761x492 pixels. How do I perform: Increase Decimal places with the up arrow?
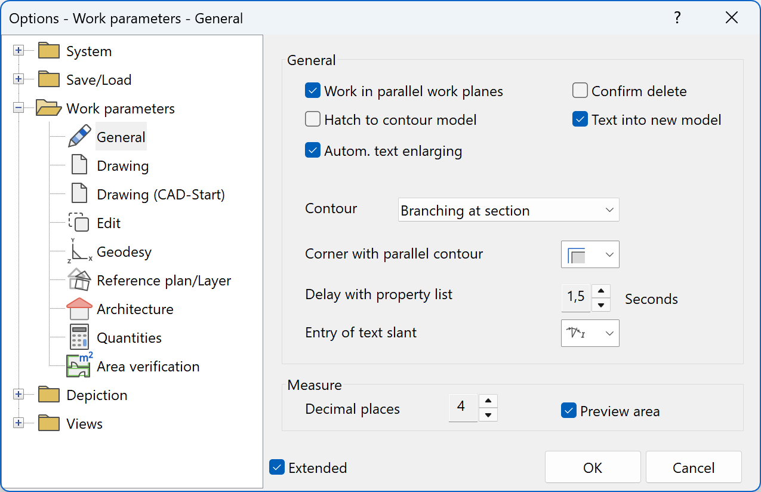tap(488, 402)
